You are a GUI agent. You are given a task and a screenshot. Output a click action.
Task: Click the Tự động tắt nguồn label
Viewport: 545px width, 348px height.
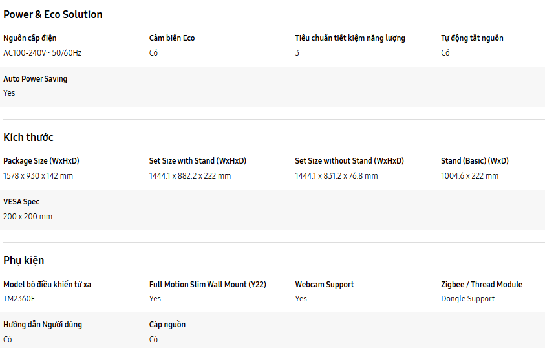(472, 38)
